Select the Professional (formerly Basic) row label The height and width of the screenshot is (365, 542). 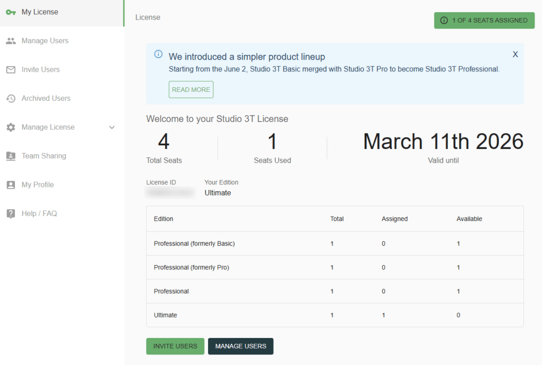194,244
